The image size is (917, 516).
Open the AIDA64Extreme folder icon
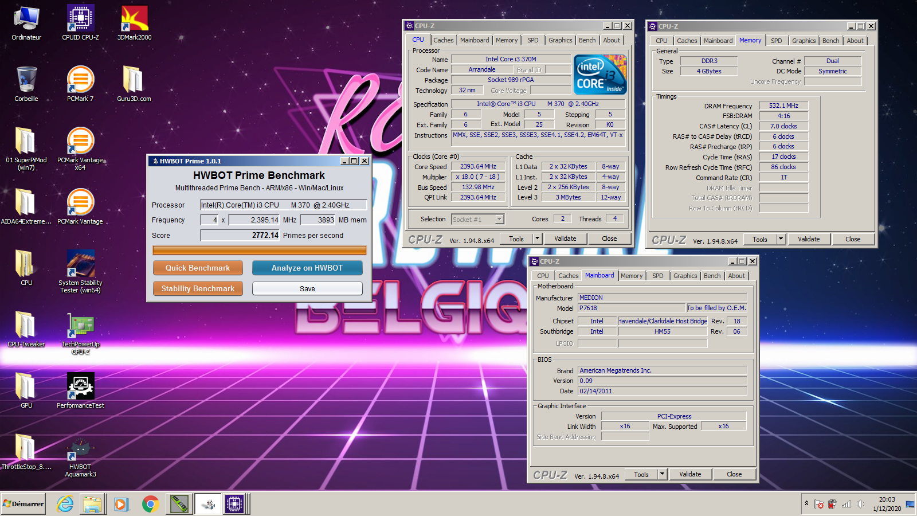[x=26, y=206]
